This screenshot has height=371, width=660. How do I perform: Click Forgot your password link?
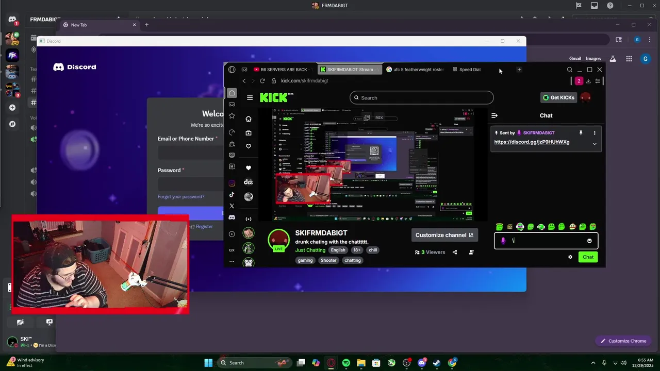tap(181, 197)
